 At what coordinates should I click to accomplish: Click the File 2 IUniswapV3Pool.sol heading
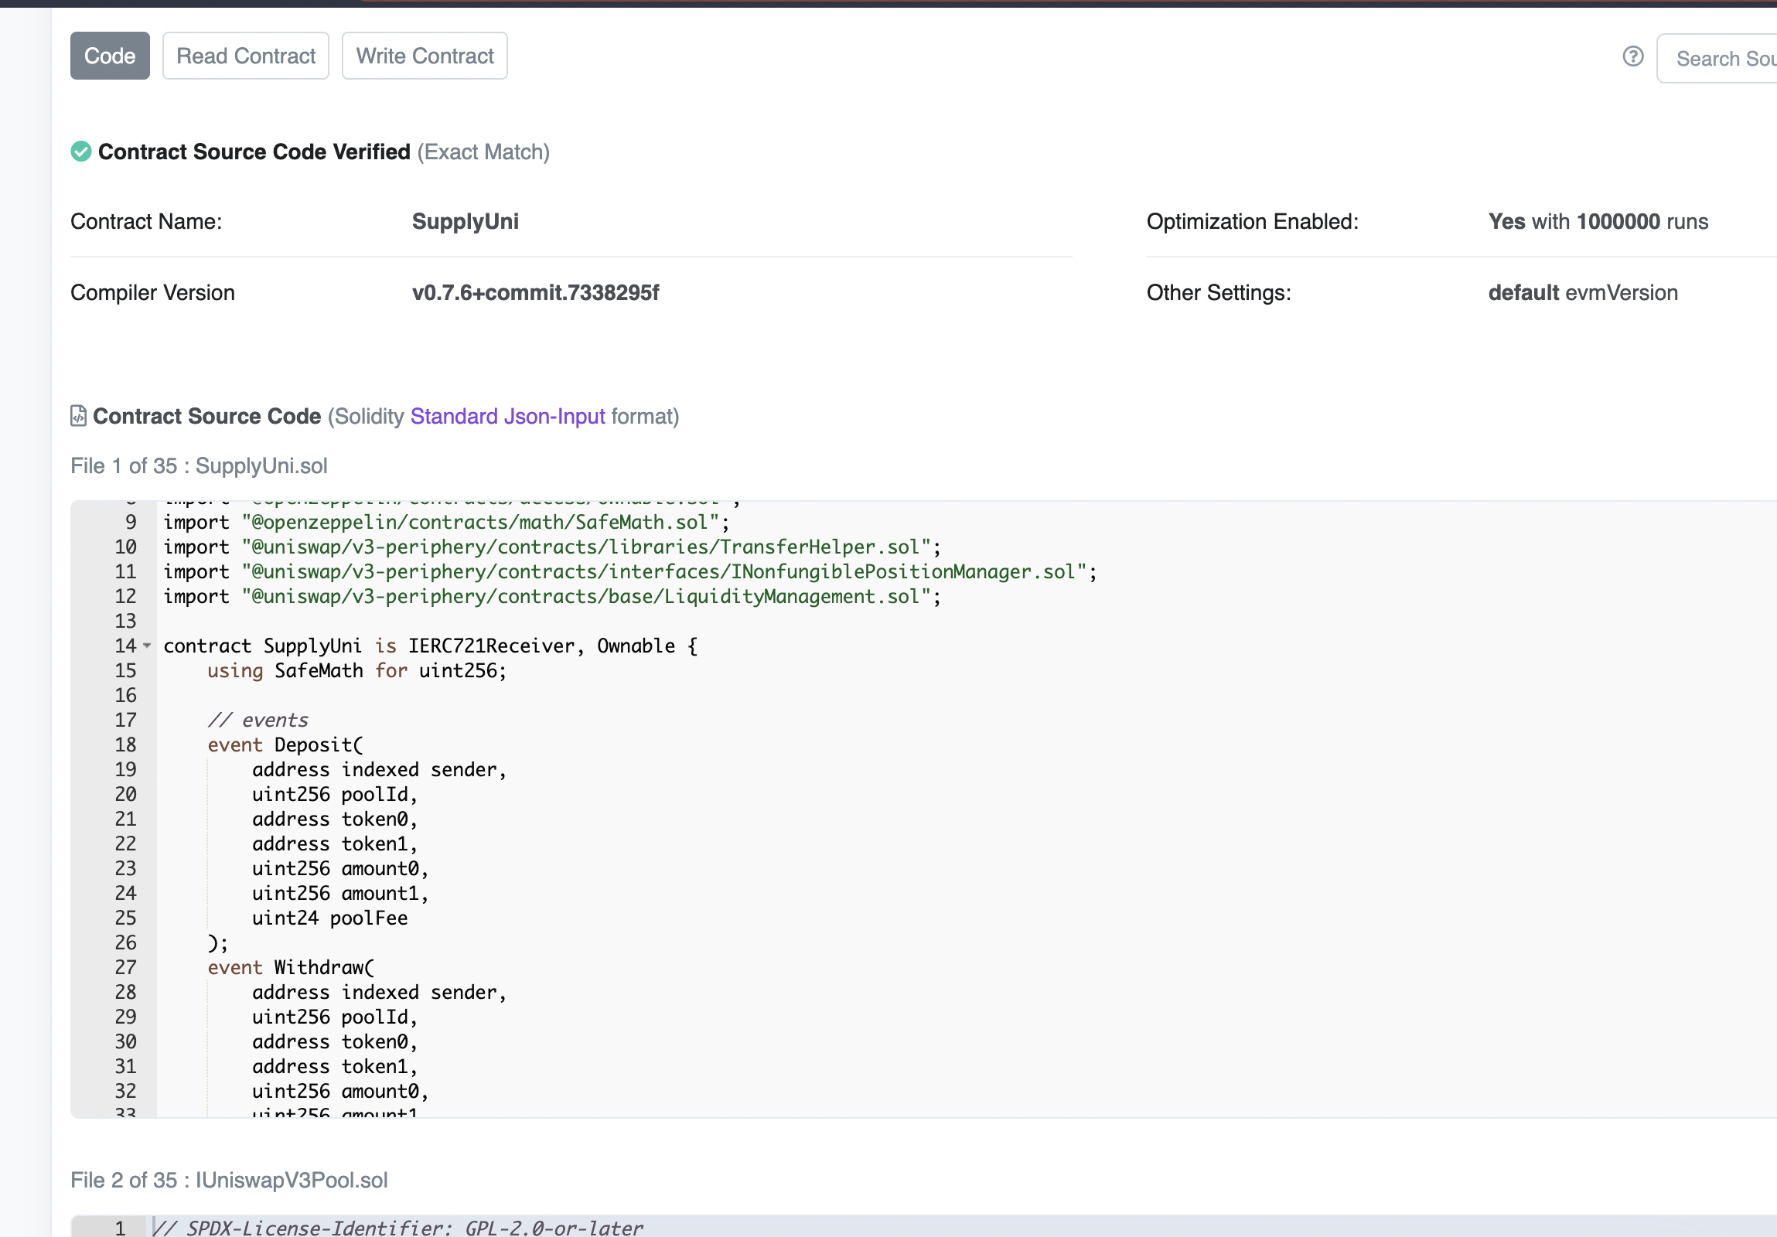(229, 1180)
